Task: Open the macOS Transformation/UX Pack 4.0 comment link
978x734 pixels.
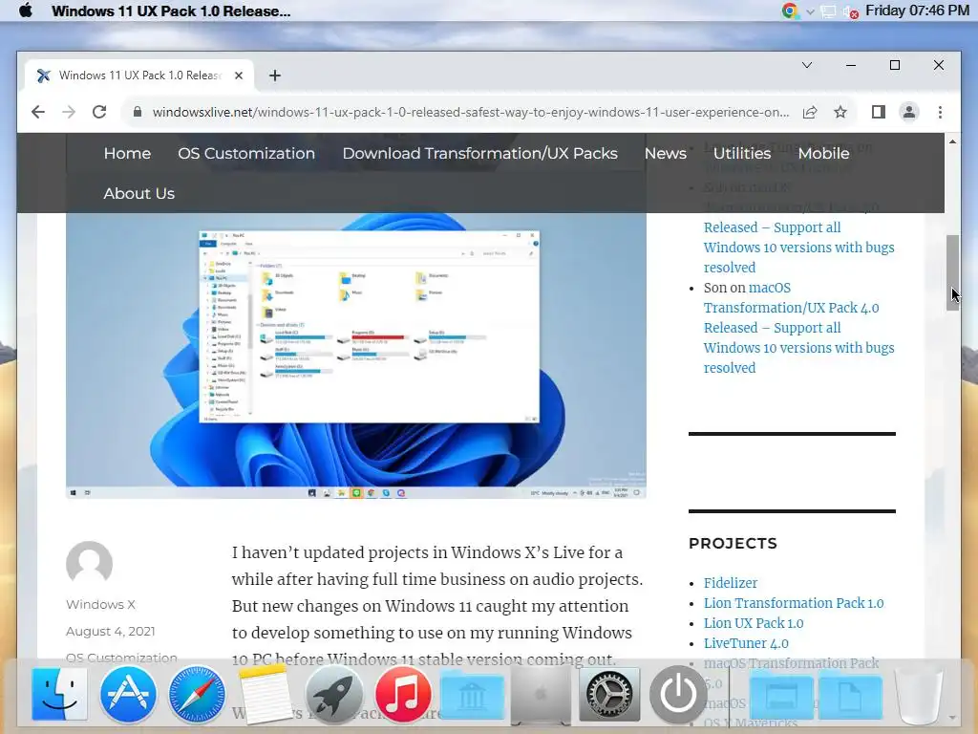Action: click(x=799, y=328)
